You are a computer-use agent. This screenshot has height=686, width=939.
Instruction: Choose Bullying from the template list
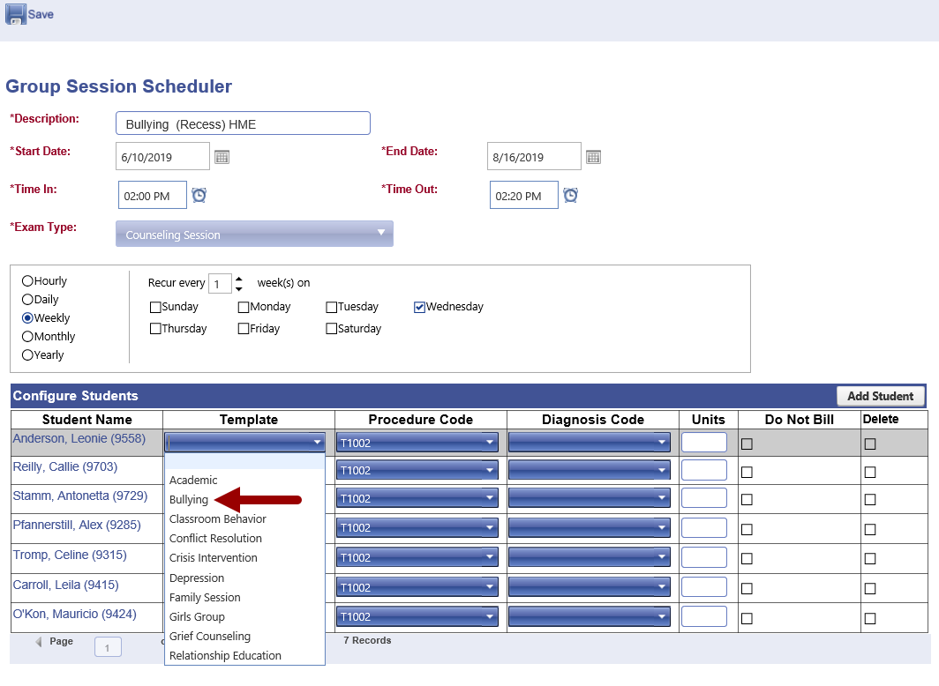pyautogui.click(x=189, y=500)
